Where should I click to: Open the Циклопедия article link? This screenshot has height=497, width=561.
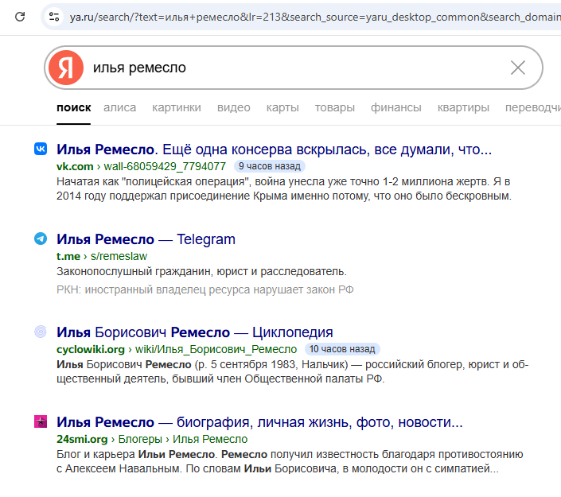[194, 332]
